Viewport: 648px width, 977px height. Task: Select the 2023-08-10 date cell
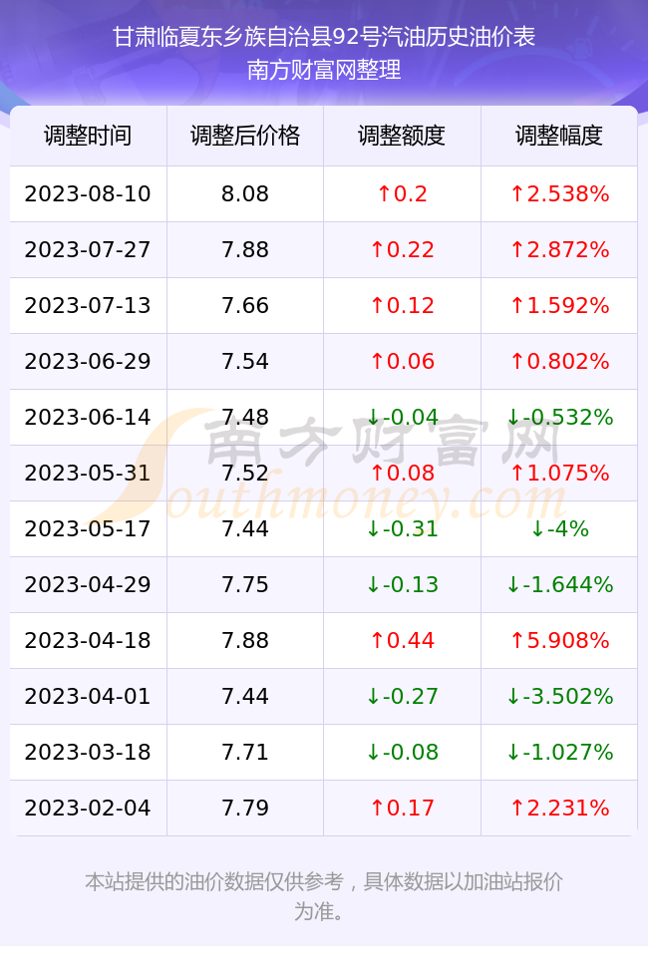pyautogui.click(x=88, y=193)
